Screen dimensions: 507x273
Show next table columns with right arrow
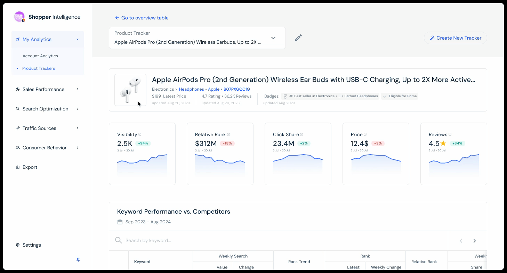click(x=475, y=241)
